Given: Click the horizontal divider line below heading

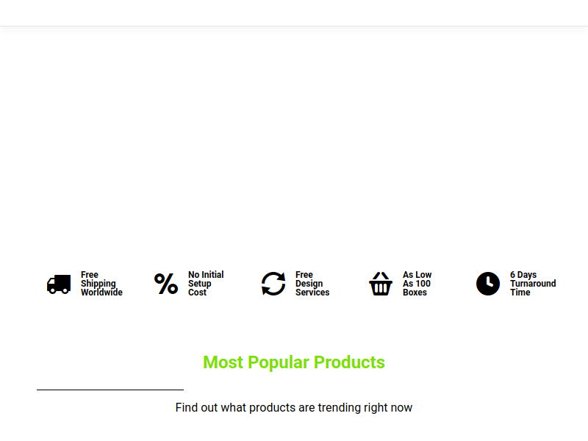Looking at the screenshot, I should click(x=110, y=390).
